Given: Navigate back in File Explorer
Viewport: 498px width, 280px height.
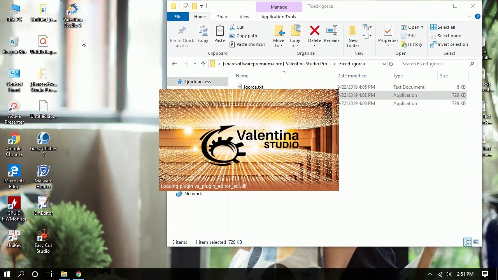Looking at the screenshot, I should [174, 64].
